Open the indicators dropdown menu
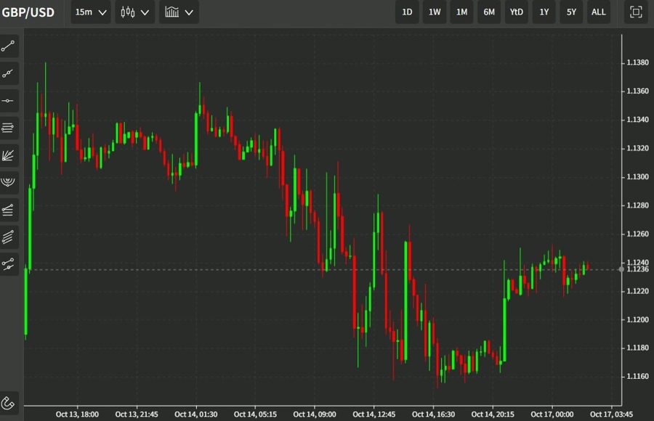 (179, 12)
